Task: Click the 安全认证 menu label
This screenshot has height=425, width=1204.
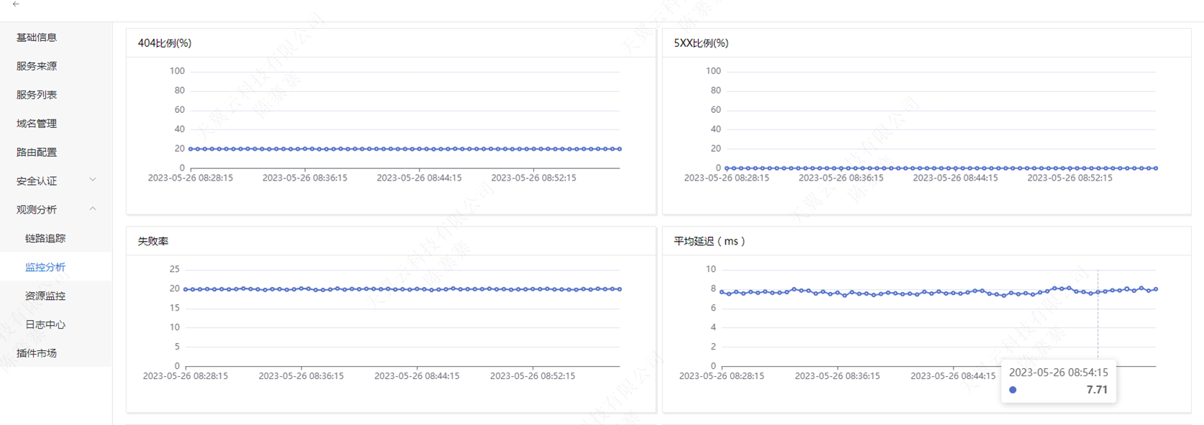Action: [x=37, y=181]
